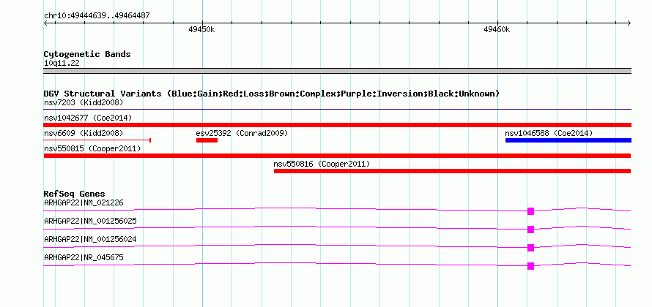The image size is (652, 307).
Task: Click the ARHGAP22|NM_001256025 transcript label
Action: click(90, 221)
